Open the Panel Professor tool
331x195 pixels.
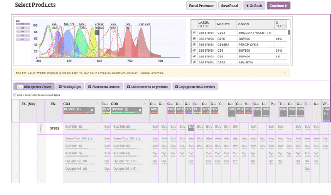click(201, 6)
